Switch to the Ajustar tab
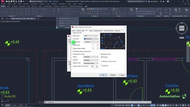 coord(91,31)
